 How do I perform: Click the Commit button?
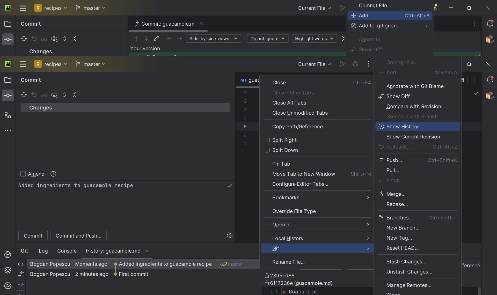(x=33, y=236)
